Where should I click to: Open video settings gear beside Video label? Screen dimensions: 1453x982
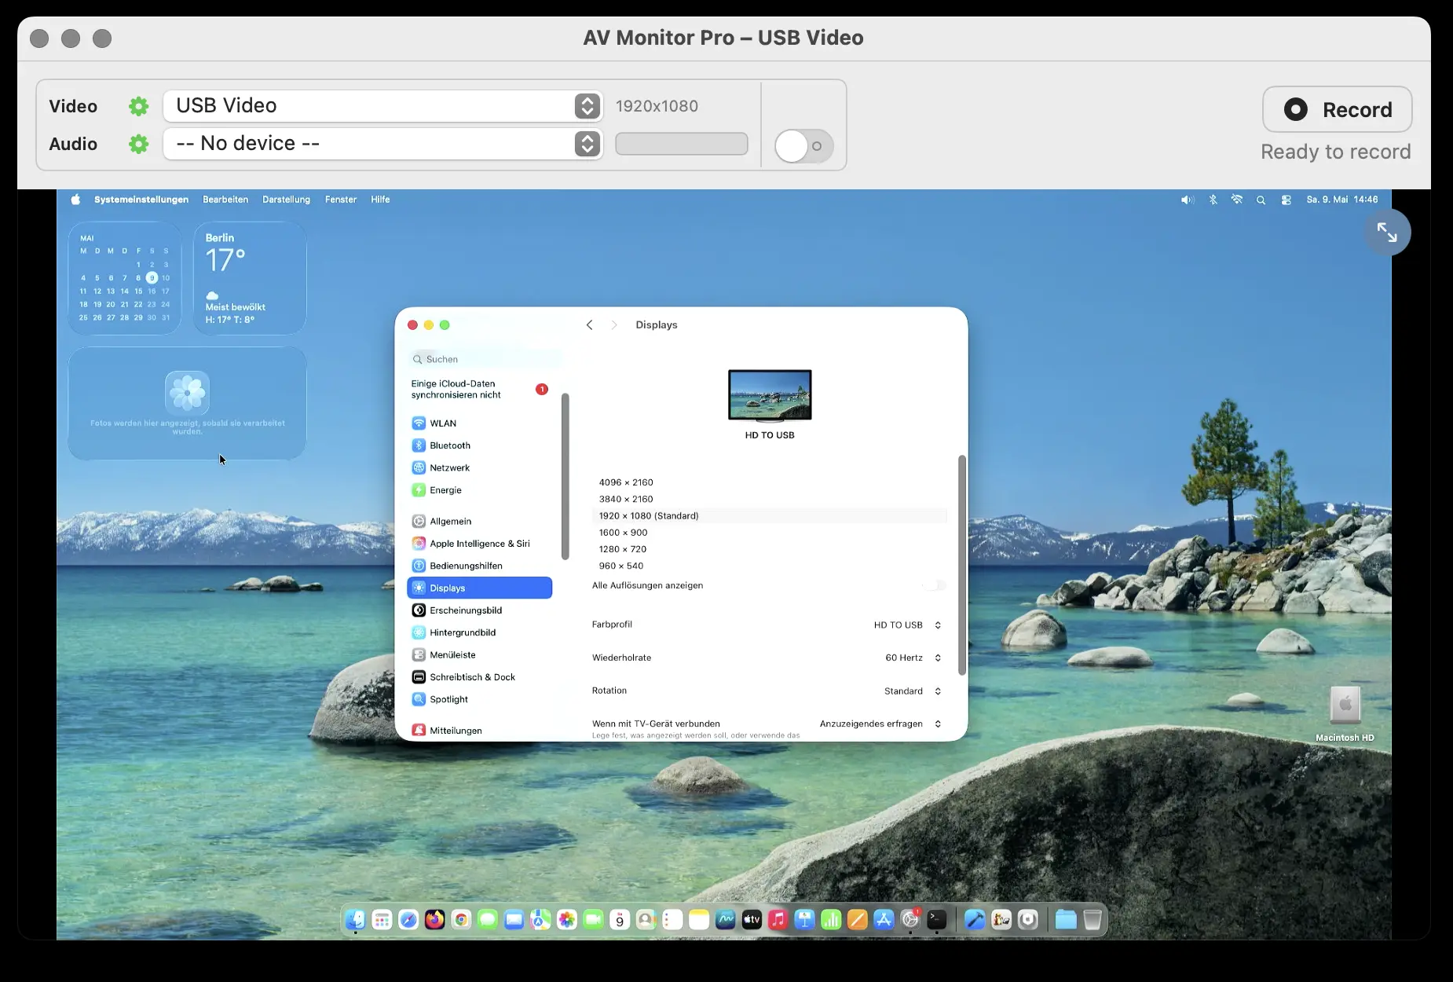coord(139,106)
